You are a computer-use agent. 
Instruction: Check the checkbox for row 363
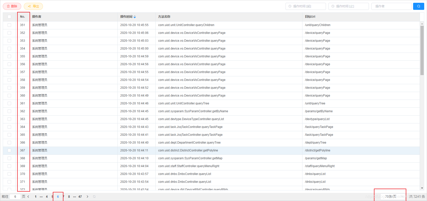click(x=9, y=119)
